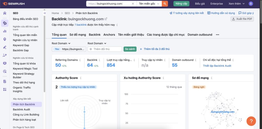Image resolution: width=262 pixels, height=129 pixels.
Task: Click Home in the breadcrumb
Action: point(55,13)
